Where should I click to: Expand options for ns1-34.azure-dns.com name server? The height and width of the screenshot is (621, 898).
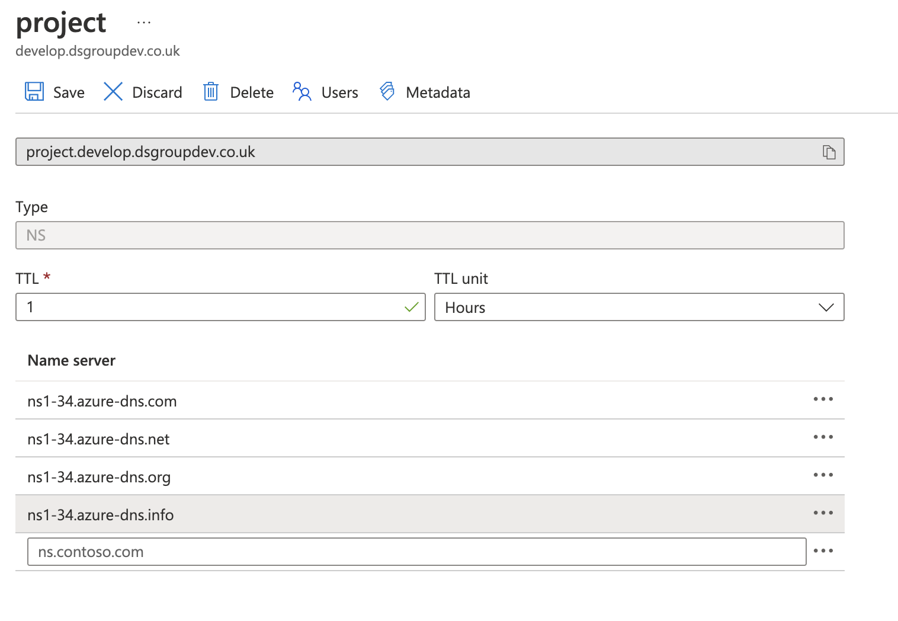click(x=823, y=399)
